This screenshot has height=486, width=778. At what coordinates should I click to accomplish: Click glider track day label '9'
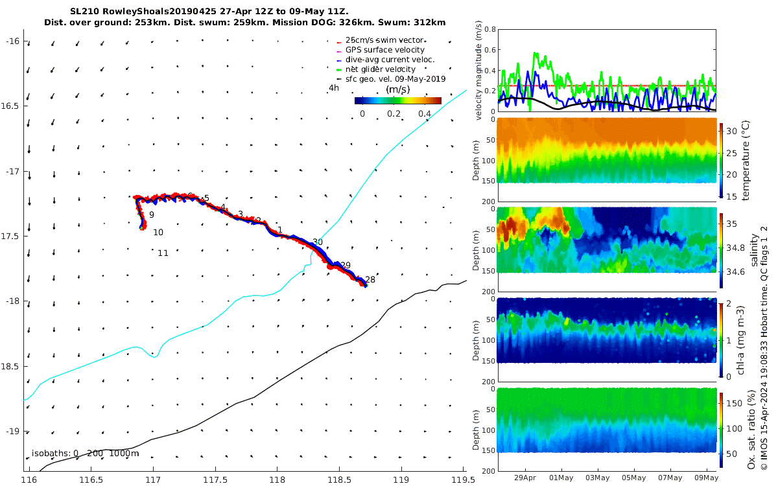pyautogui.click(x=151, y=214)
